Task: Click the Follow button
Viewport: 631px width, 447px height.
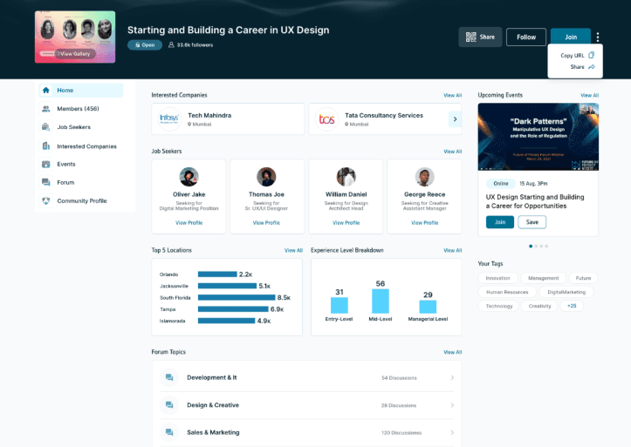Action: coord(526,37)
